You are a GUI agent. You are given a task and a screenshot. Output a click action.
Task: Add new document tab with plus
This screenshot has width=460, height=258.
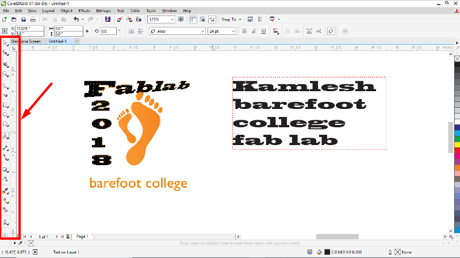[x=77, y=41]
